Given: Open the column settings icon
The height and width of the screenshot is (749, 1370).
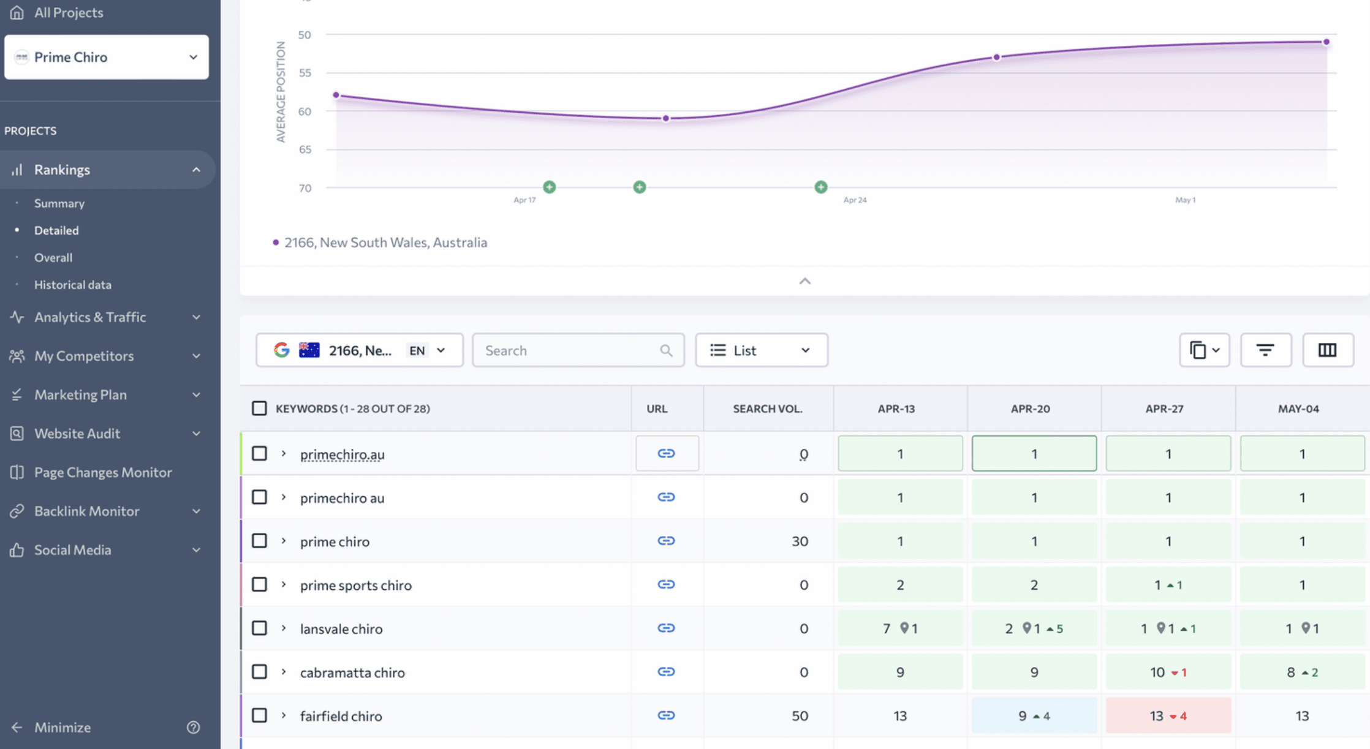Looking at the screenshot, I should pyautogui.click(x=1328, y=350).
